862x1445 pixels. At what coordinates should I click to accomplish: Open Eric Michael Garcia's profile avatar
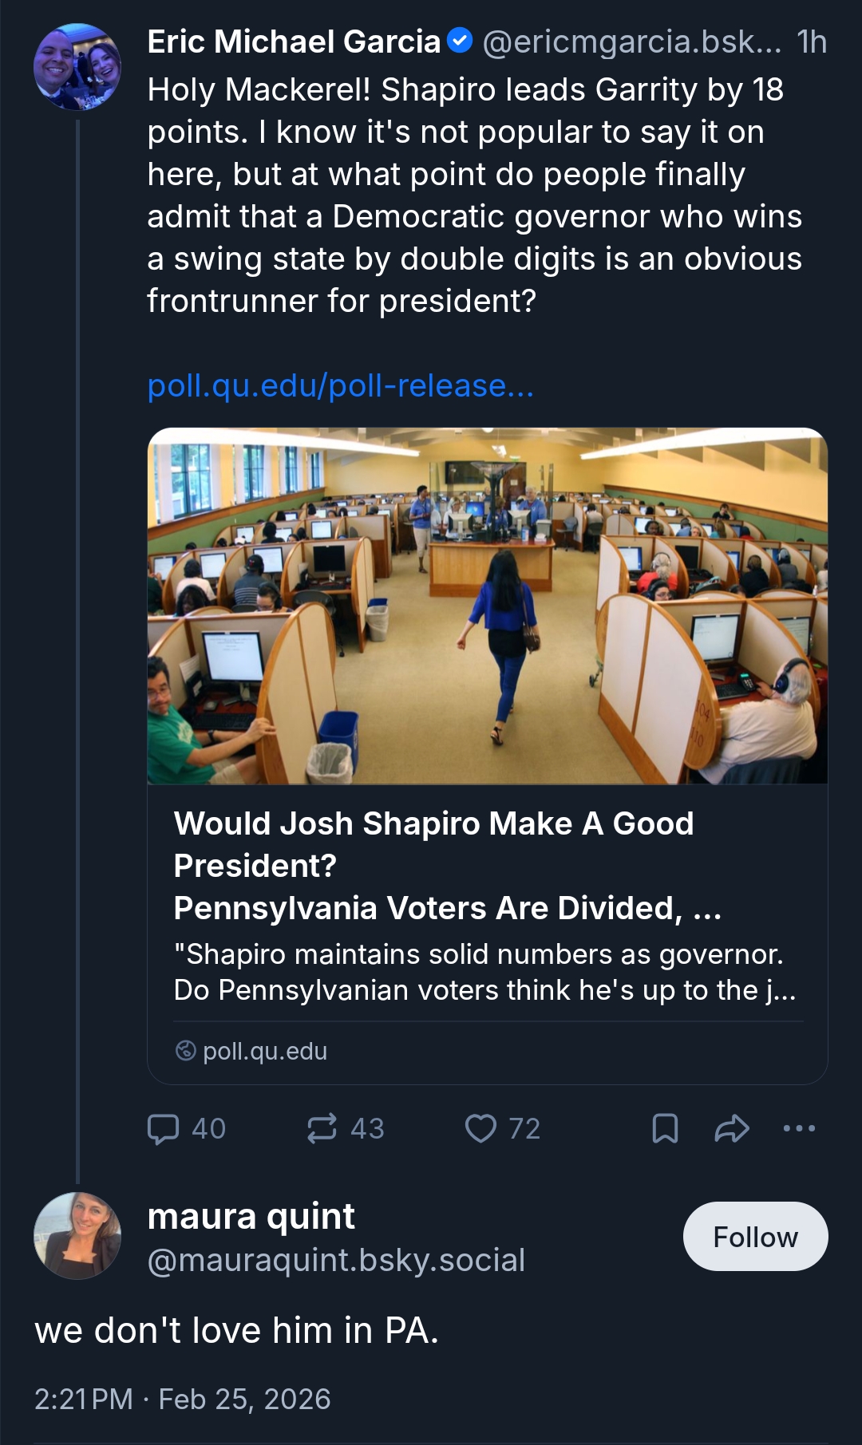tap(77, 66)
